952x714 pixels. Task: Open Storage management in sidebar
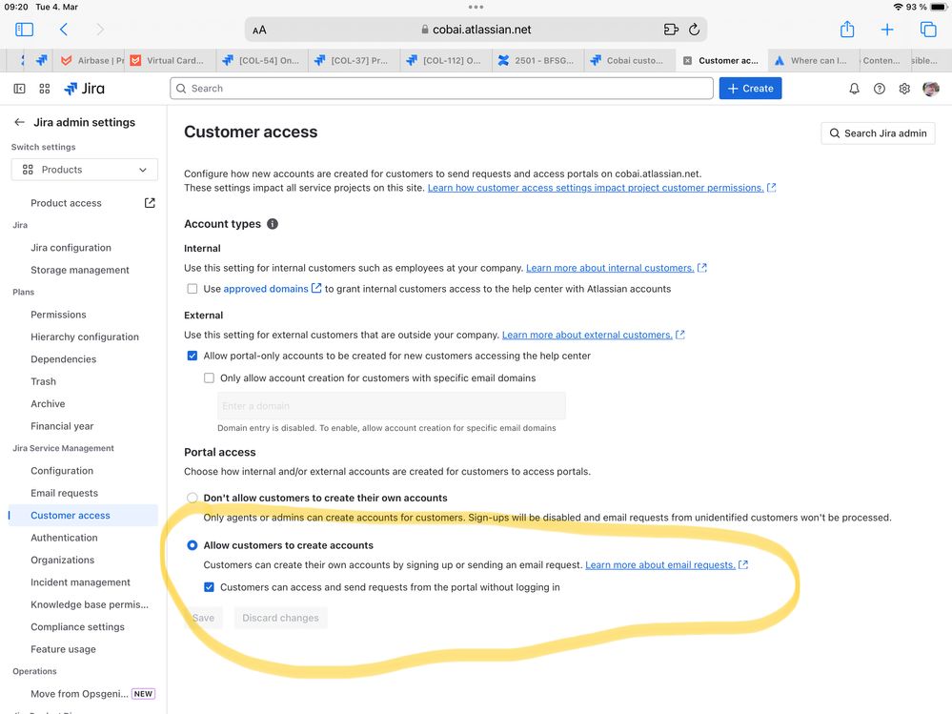tap(80, 270)
